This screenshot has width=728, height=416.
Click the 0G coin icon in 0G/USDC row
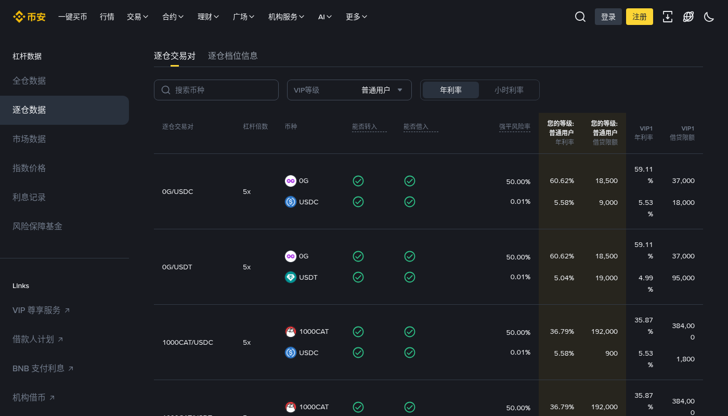tap(291, 181)
